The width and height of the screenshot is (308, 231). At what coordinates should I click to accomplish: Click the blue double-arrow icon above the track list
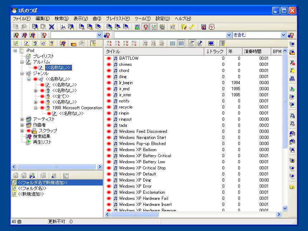[211, 43]
